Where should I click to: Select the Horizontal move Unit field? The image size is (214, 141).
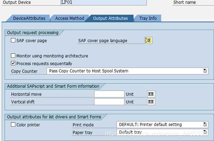(151, 94)
